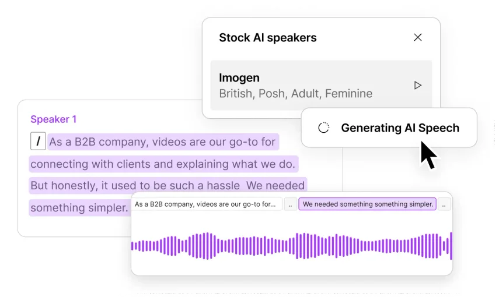This screenshot has height=297, width=499.
Task: Select the Imogen speaker name
Action: 239,77
